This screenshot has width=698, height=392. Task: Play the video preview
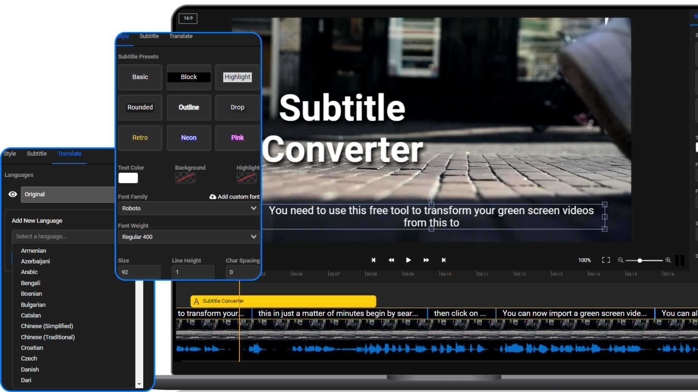408,260
